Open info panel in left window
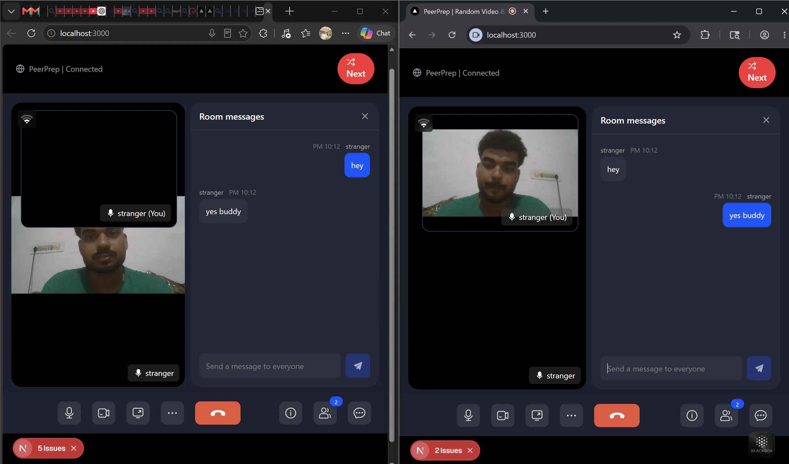Screen dimensions: 789x464 tap(290, 413)
